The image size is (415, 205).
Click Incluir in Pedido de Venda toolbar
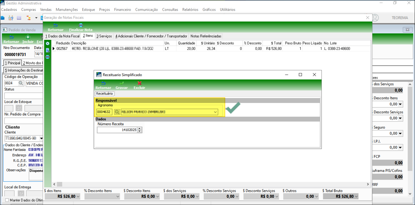coord(28,39)
